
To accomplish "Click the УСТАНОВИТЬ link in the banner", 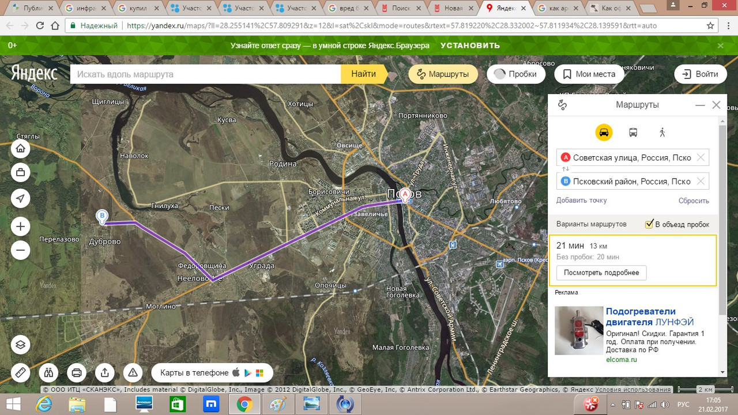I will tap(470, 46).
